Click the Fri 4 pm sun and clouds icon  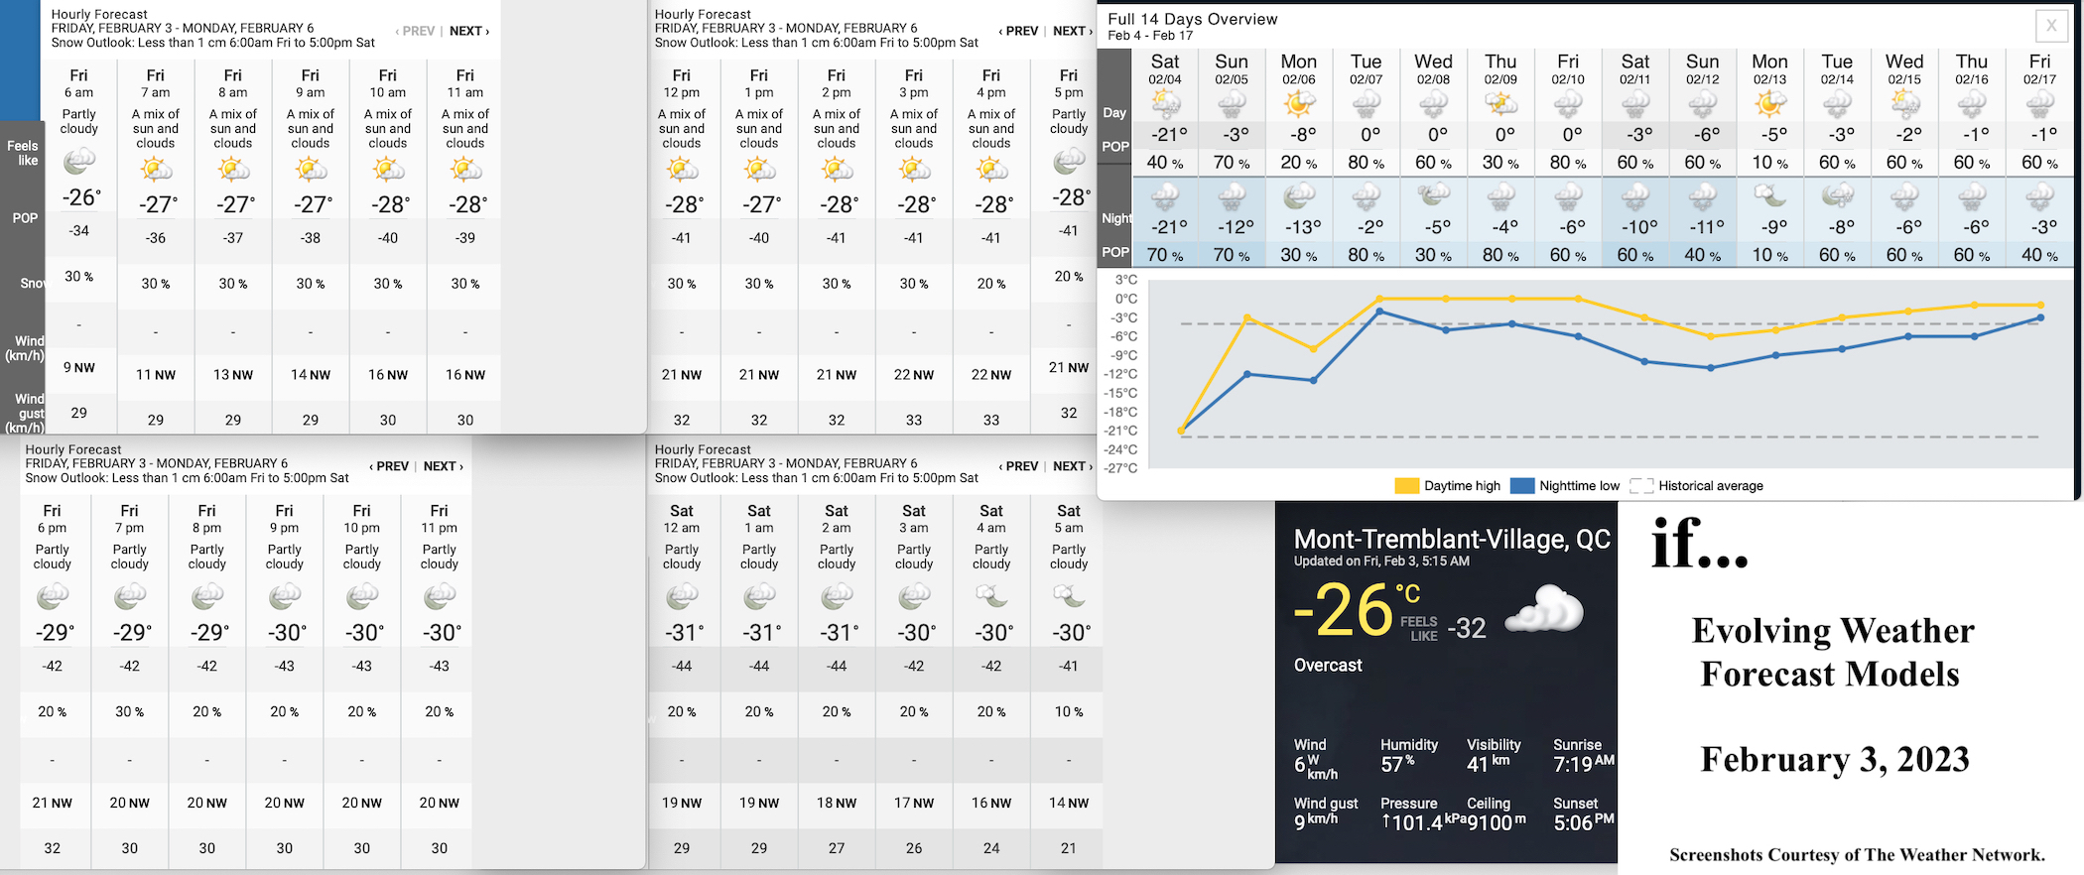(x=991, y=169)
